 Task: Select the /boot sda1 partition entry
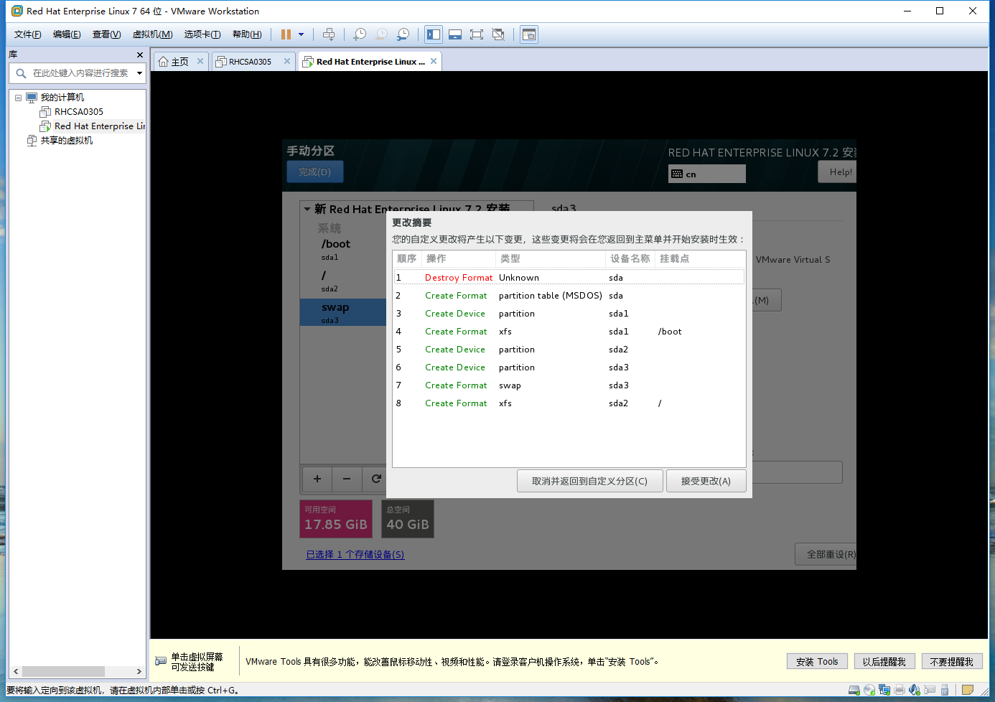pyautogui.click(x=343, y=249)
